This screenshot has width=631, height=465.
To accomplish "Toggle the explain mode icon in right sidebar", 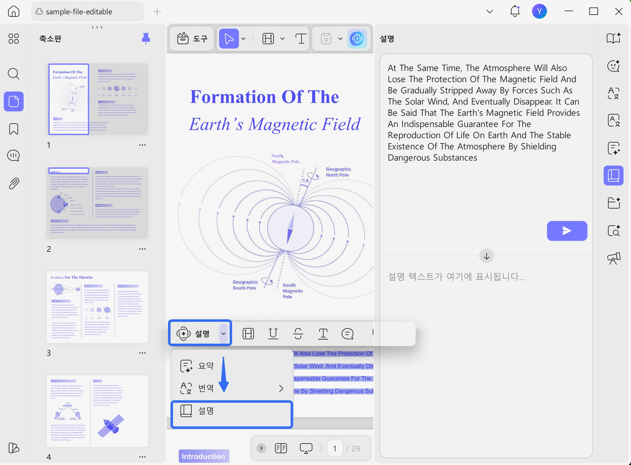I will 613,176.
